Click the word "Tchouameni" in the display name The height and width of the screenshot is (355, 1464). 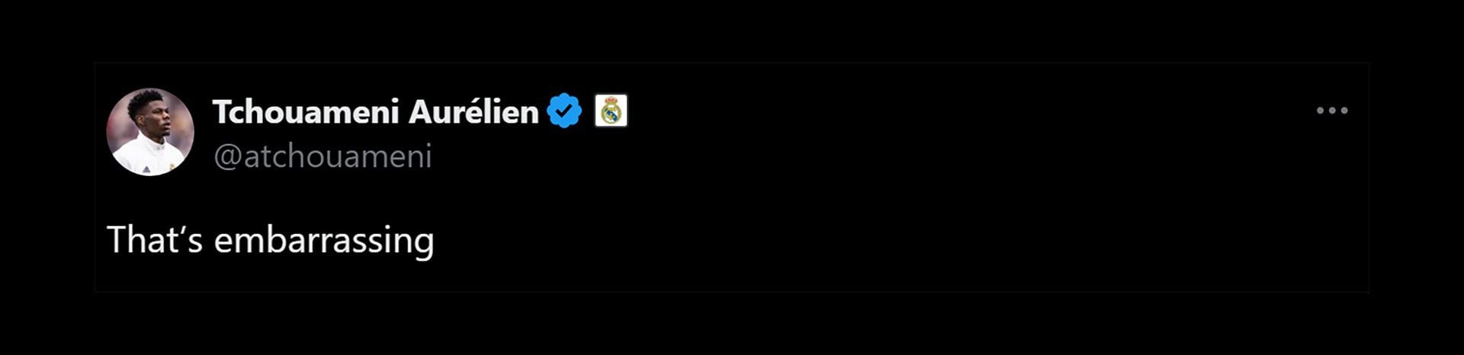pos(306,112)
